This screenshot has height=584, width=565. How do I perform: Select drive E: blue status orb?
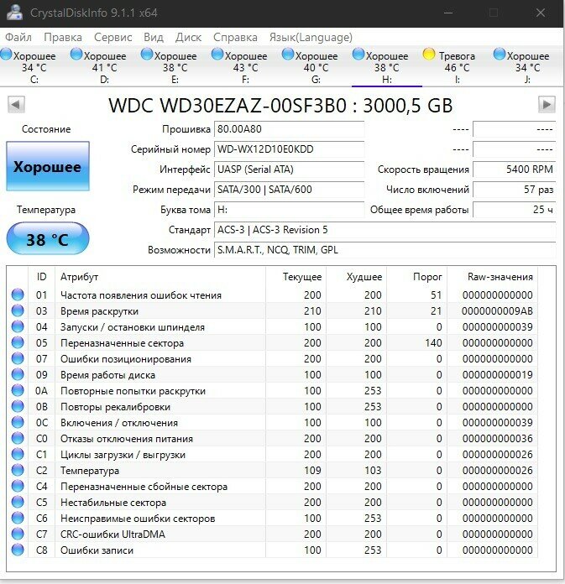click(x=147, y=55)
